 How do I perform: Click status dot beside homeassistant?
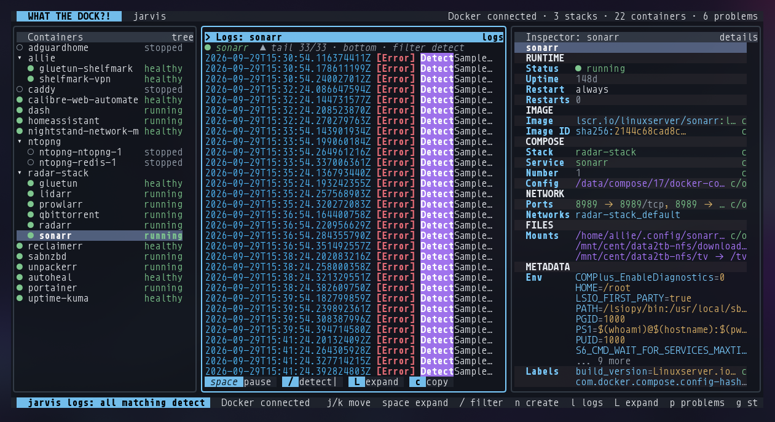coord(20,121)
